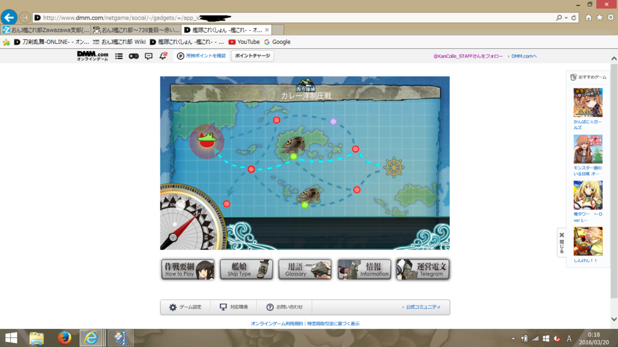Open File Explorer from taskbar
The width and height of the screenshot is (618, 347).
[36, 338]
